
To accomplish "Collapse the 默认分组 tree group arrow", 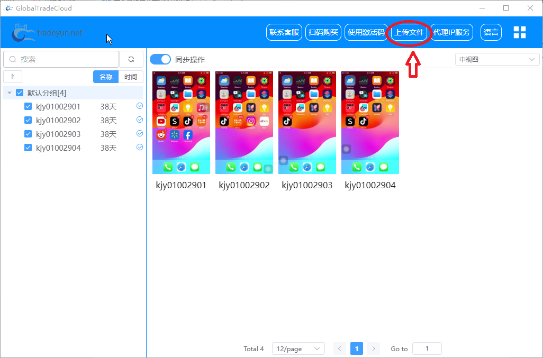I will point(10,93).
